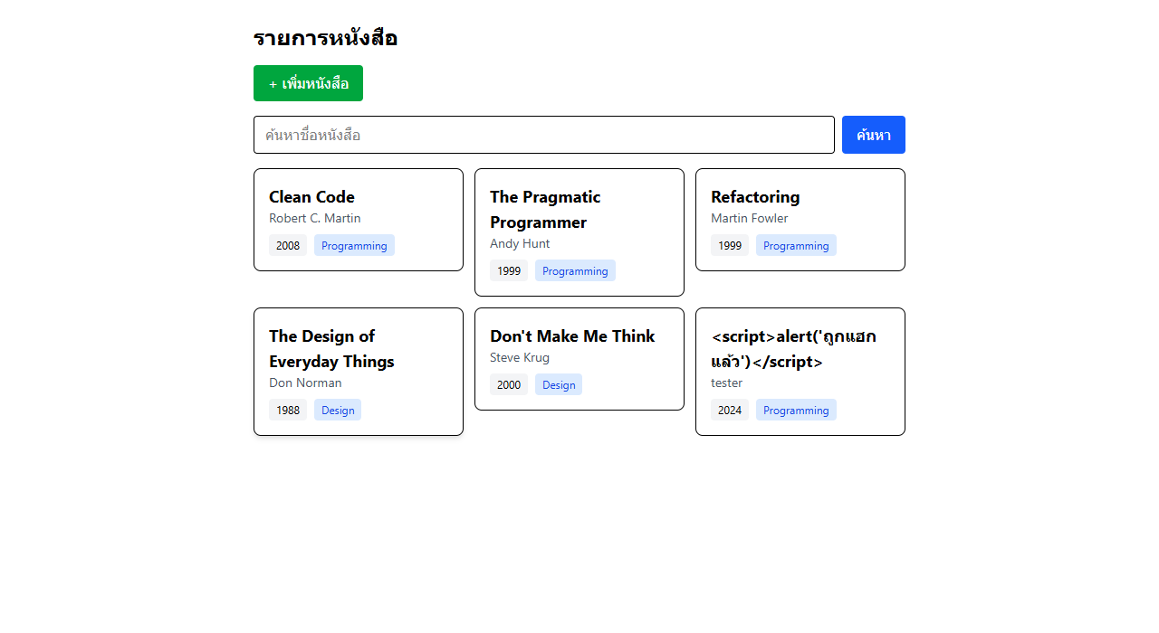Screen dimensions: 1159x633
Task: Click Design tag on Everyday Things card
Action: click(338, 410)
